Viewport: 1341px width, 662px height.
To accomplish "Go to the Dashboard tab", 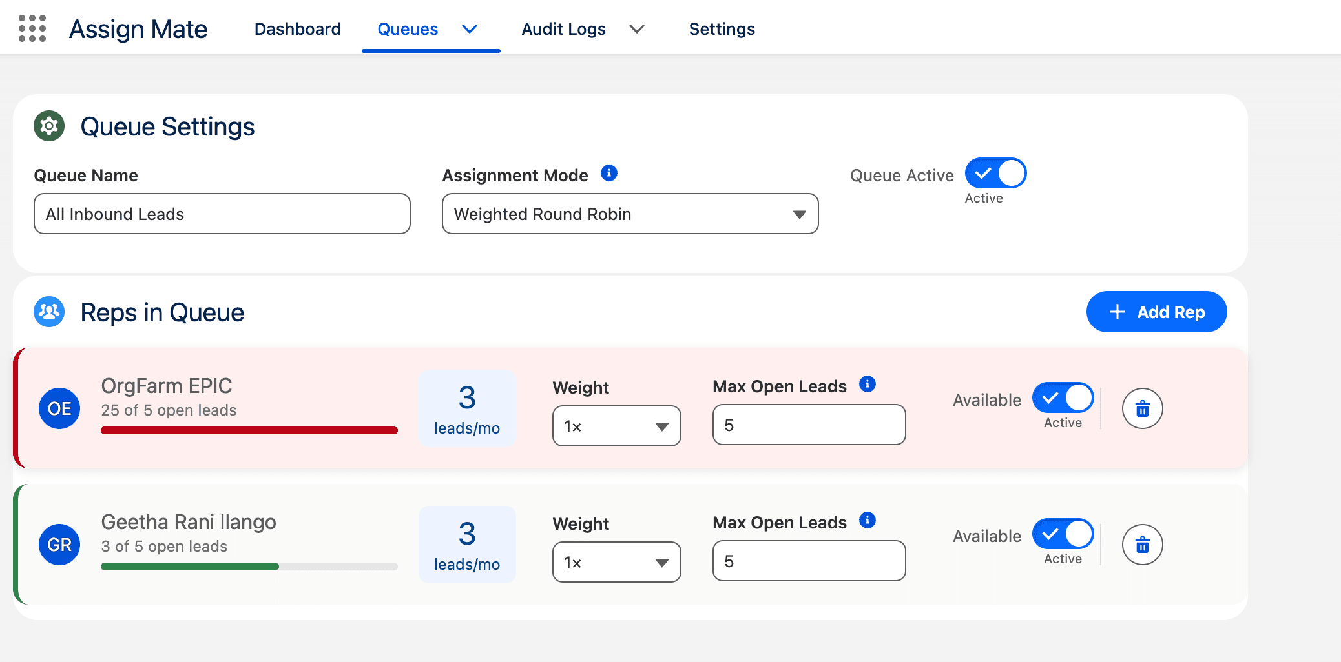I will [298, 29].
